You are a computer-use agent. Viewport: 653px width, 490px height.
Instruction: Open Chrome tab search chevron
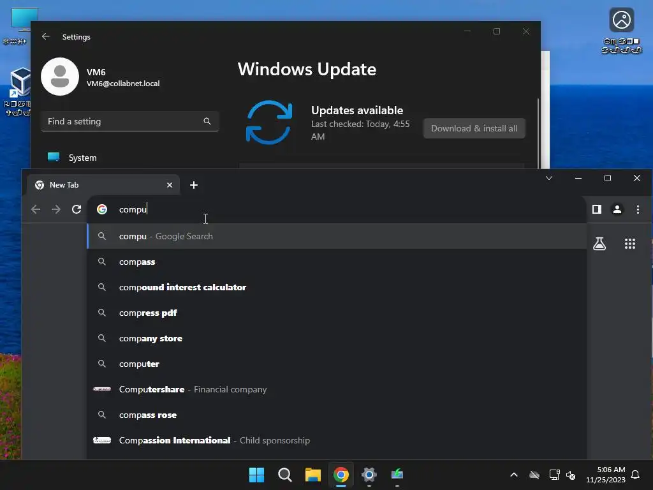(549, 178)
